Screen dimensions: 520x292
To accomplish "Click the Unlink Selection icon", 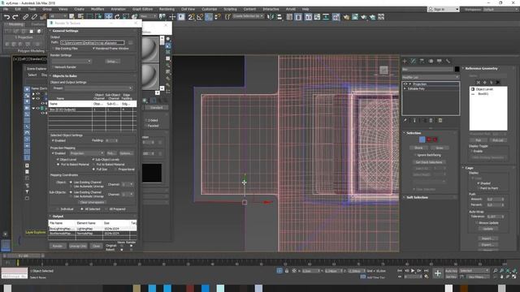I will click(34, 17).
